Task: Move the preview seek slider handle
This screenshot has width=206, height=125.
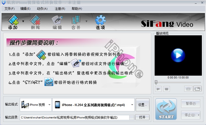Action: tap(156, 82)
